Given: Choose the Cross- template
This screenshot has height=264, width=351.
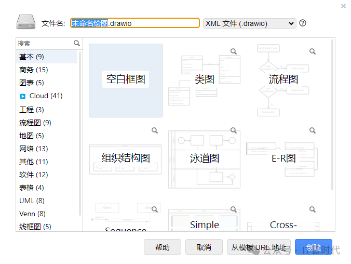Looking at the screenshot, I should (x=283, y=217).
